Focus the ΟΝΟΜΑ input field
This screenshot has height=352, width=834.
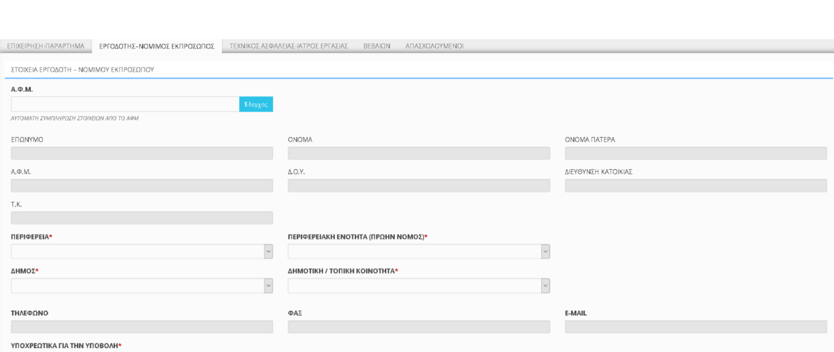[x=418, y=153]
